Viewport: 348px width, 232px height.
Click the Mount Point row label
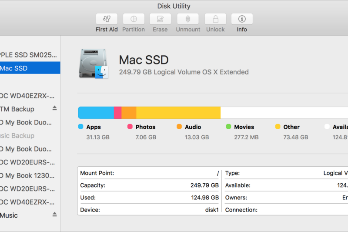97,173
